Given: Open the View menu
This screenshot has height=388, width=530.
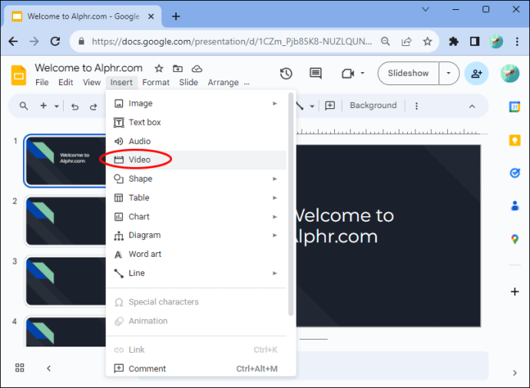Looking at the screenshot, I should [91, 82].
